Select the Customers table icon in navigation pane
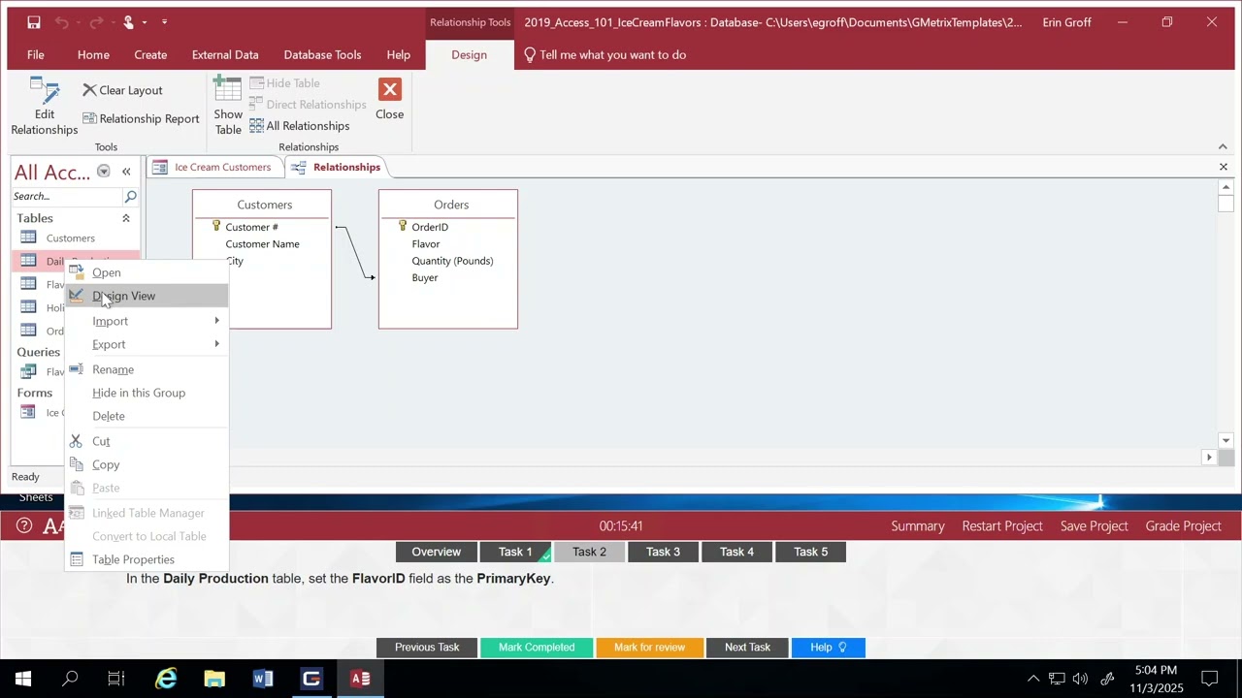1242x698 pixels. (x=28, y=238)
